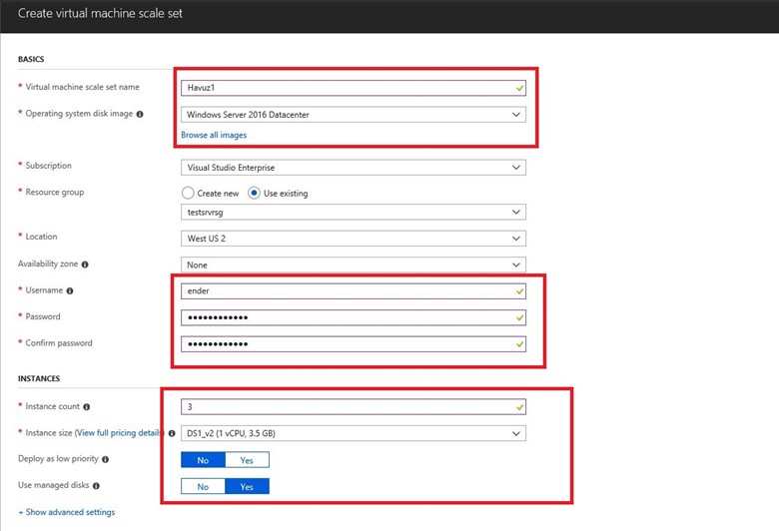Click the Username info icon
Viewport: 779px width, 531px height.
coord(70,290)
